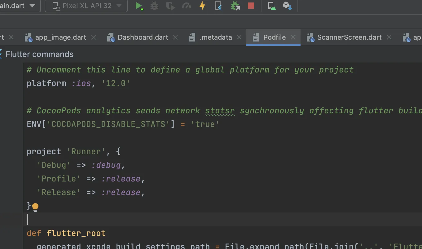
Task: Attach debugger to Android process icon
Action: 235,6
